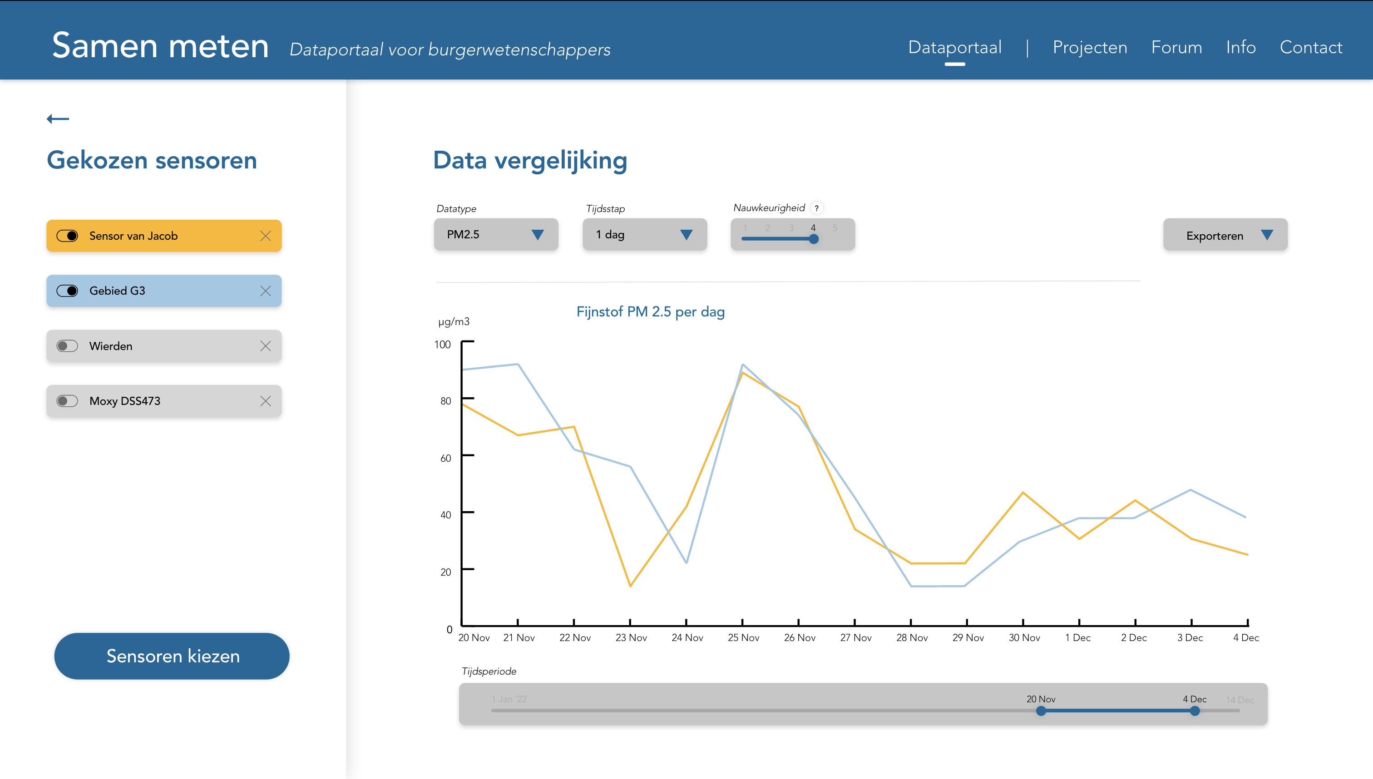Click the Nauwkeurigheid help question mark
The width and height of the screenshot is (1373, 779).
click(816, 208)
